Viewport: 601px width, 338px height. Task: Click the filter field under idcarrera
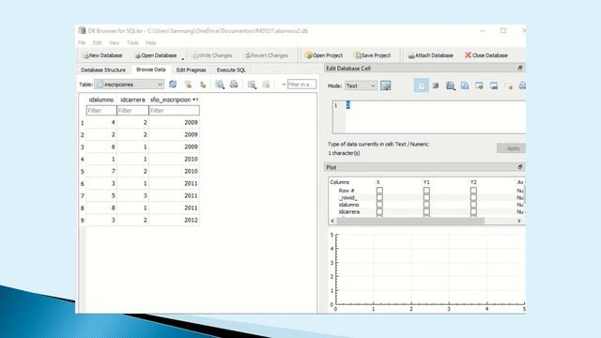tap(132, 111)
